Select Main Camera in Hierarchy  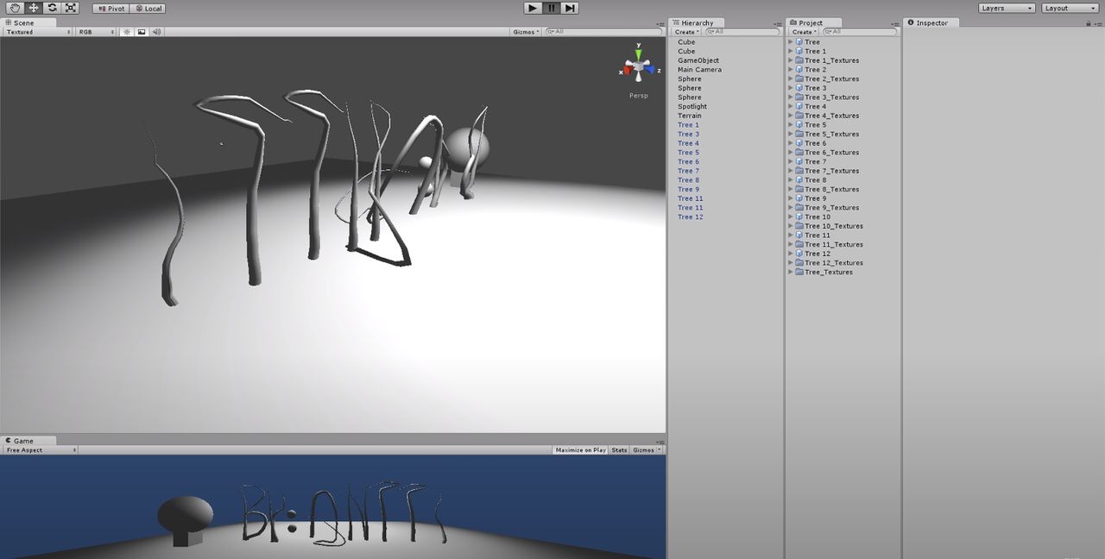point(699,70)
